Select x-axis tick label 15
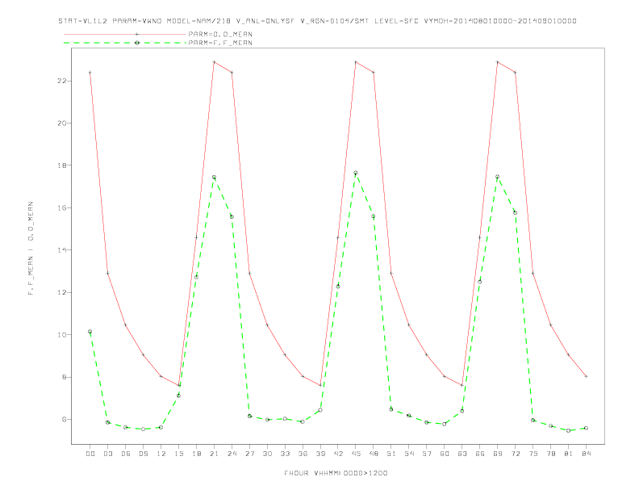Image resolution: width=639 pixels, height=494 pixels. tap(178, 454)
